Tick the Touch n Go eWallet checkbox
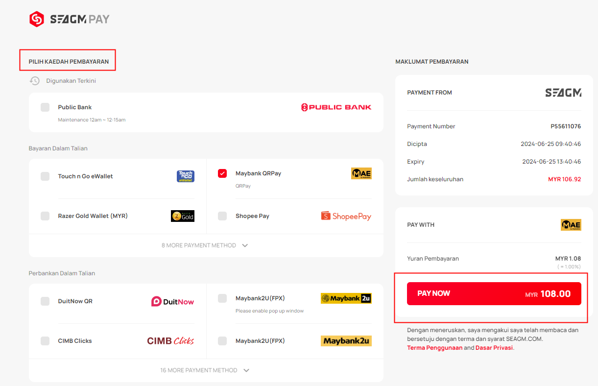The image size is (598, 386). coord(45,176)
